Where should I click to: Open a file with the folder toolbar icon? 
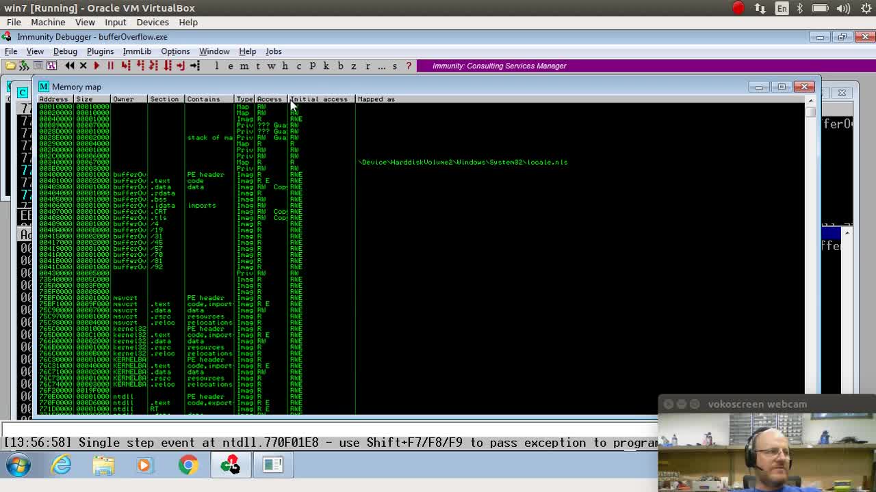pos(10,66)
